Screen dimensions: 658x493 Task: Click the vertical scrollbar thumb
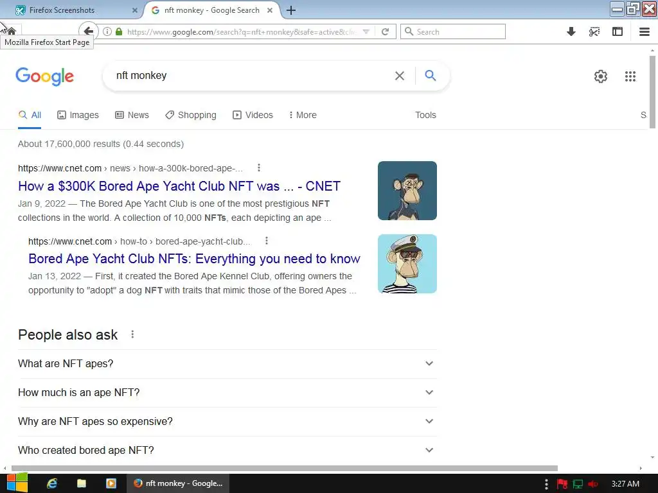tap(652, 91)
